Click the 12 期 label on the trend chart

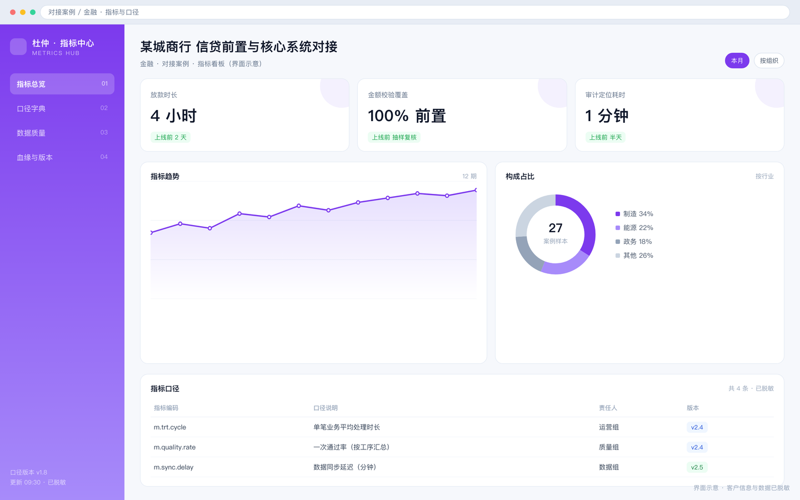click(469, 176)
